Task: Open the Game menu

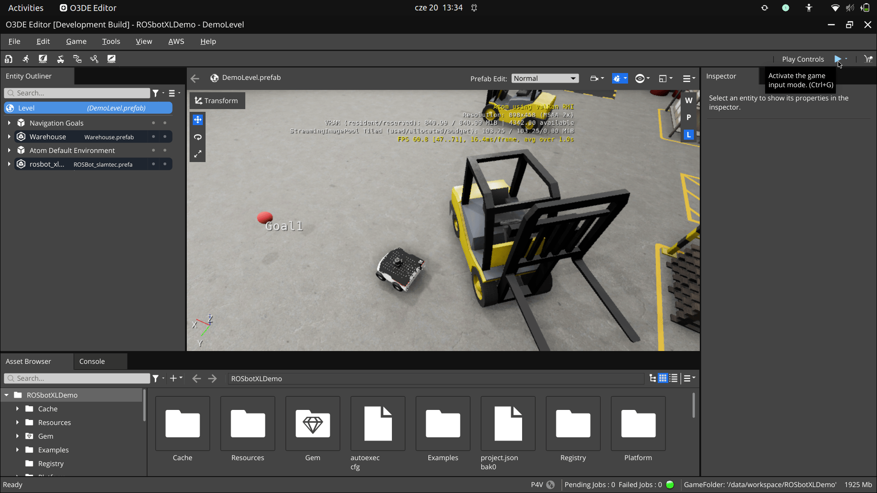Action: [x=76, y=42]
